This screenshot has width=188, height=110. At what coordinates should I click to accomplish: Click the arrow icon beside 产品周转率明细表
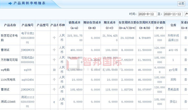10,3
